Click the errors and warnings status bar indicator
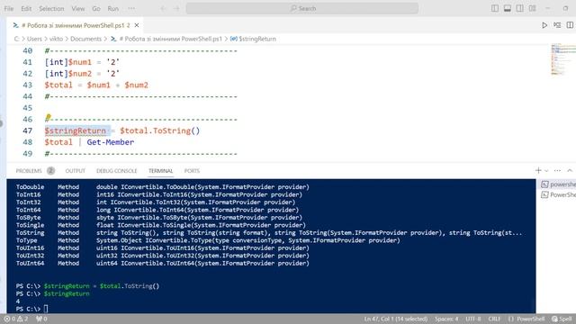Image resolution: width=576 pixels, height=324 pixels. (x=16, y=319)
